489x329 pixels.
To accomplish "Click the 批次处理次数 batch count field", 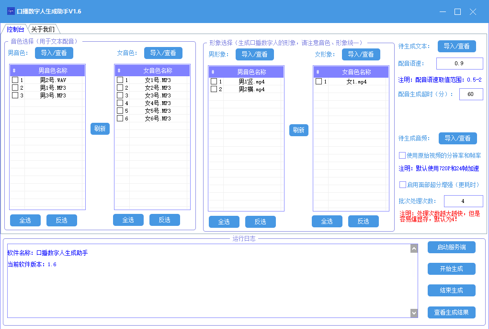I will (x=463, y=201).
